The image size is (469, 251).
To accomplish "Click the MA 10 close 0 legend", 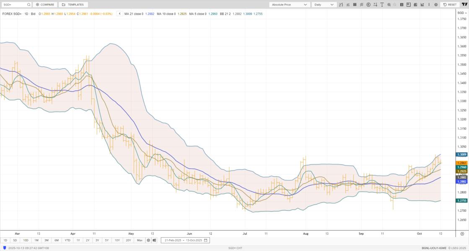I will click(x=166, y=14).
